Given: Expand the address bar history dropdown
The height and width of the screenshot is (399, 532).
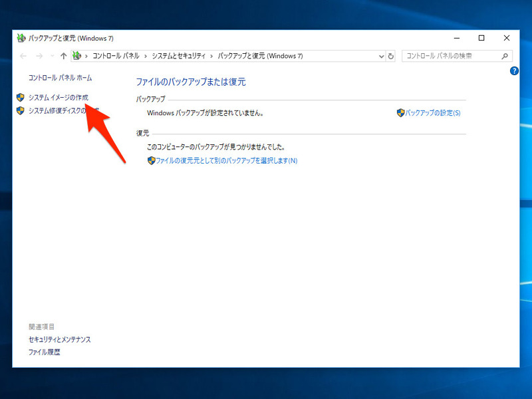Looking at the screenshot, I should (381, 57).
